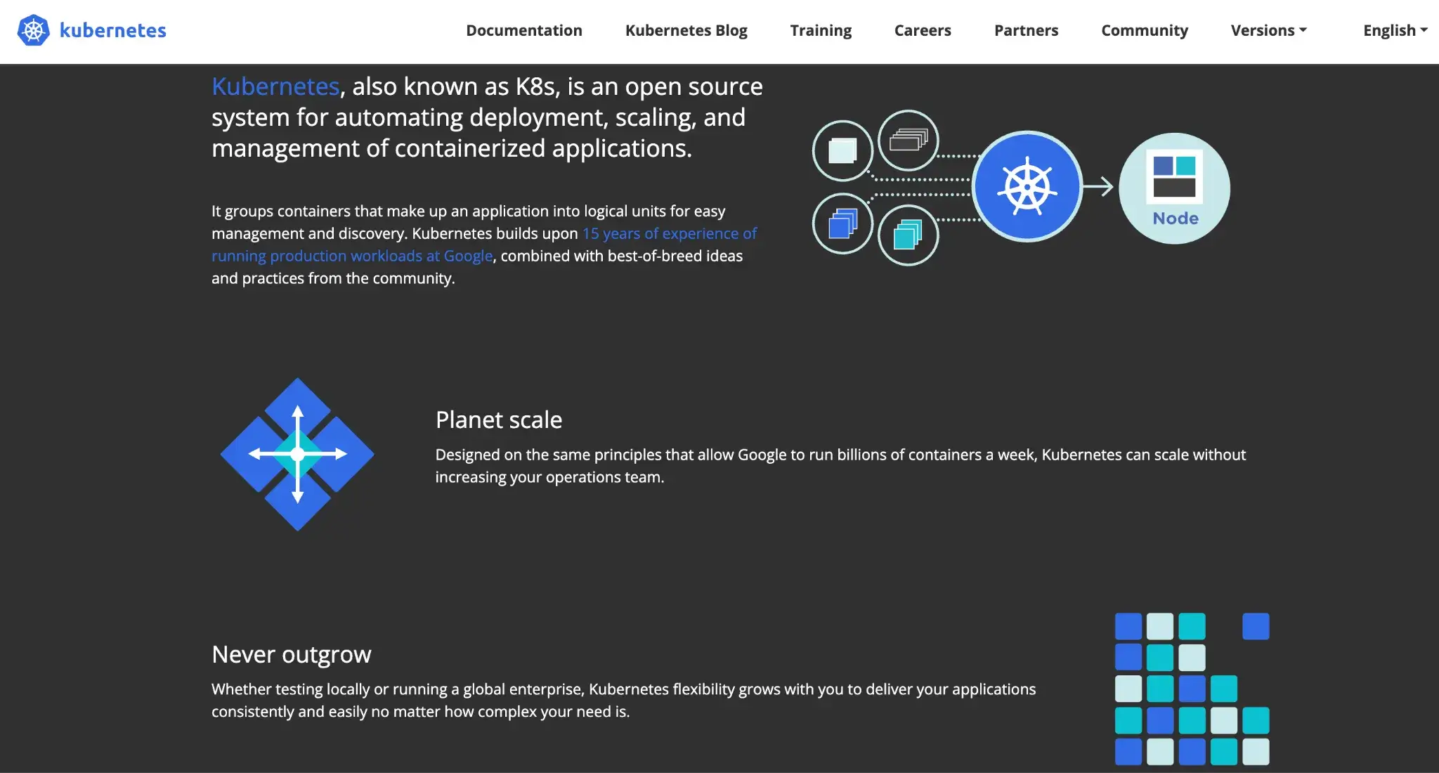The height and width of the screenshot is (773, 1439).
Task: Open the Training page
Action: coord(821,30)
